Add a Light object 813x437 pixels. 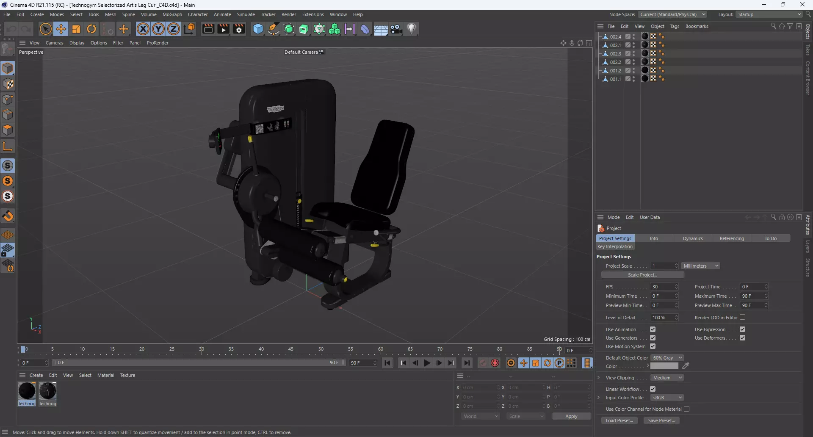(412, 29)
